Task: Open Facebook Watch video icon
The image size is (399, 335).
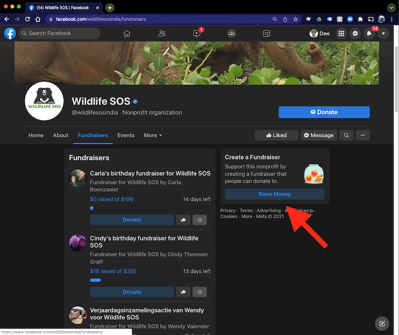Action: click(x=197, y=33)
